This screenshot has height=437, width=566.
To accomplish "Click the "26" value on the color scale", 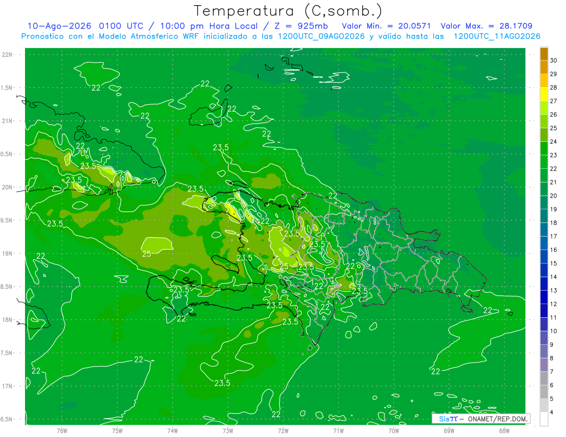I will point(554,115).
